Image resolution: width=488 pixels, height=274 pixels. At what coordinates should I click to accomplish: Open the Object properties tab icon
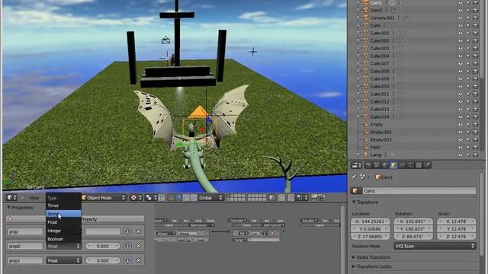point(393,165)
